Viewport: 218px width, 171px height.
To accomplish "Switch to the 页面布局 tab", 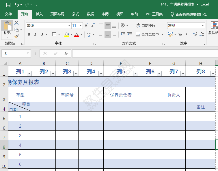I will 57,14.
